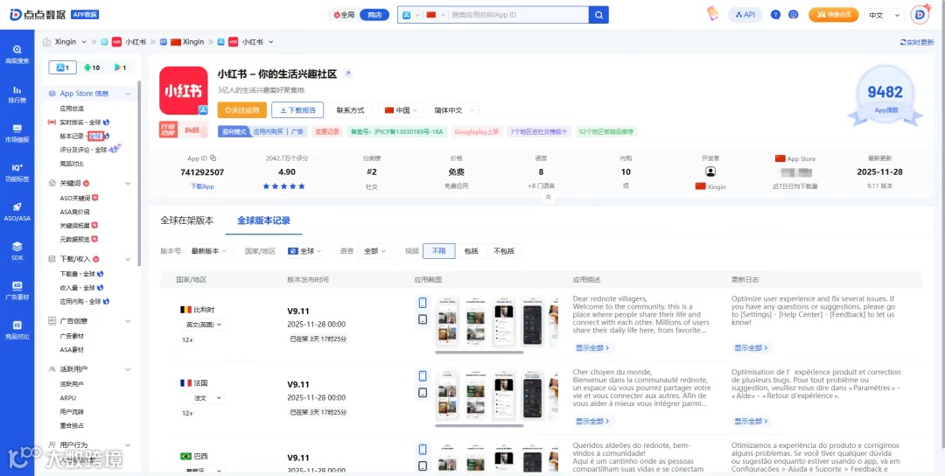Click the 点点数据 logo

click(38, 15)
